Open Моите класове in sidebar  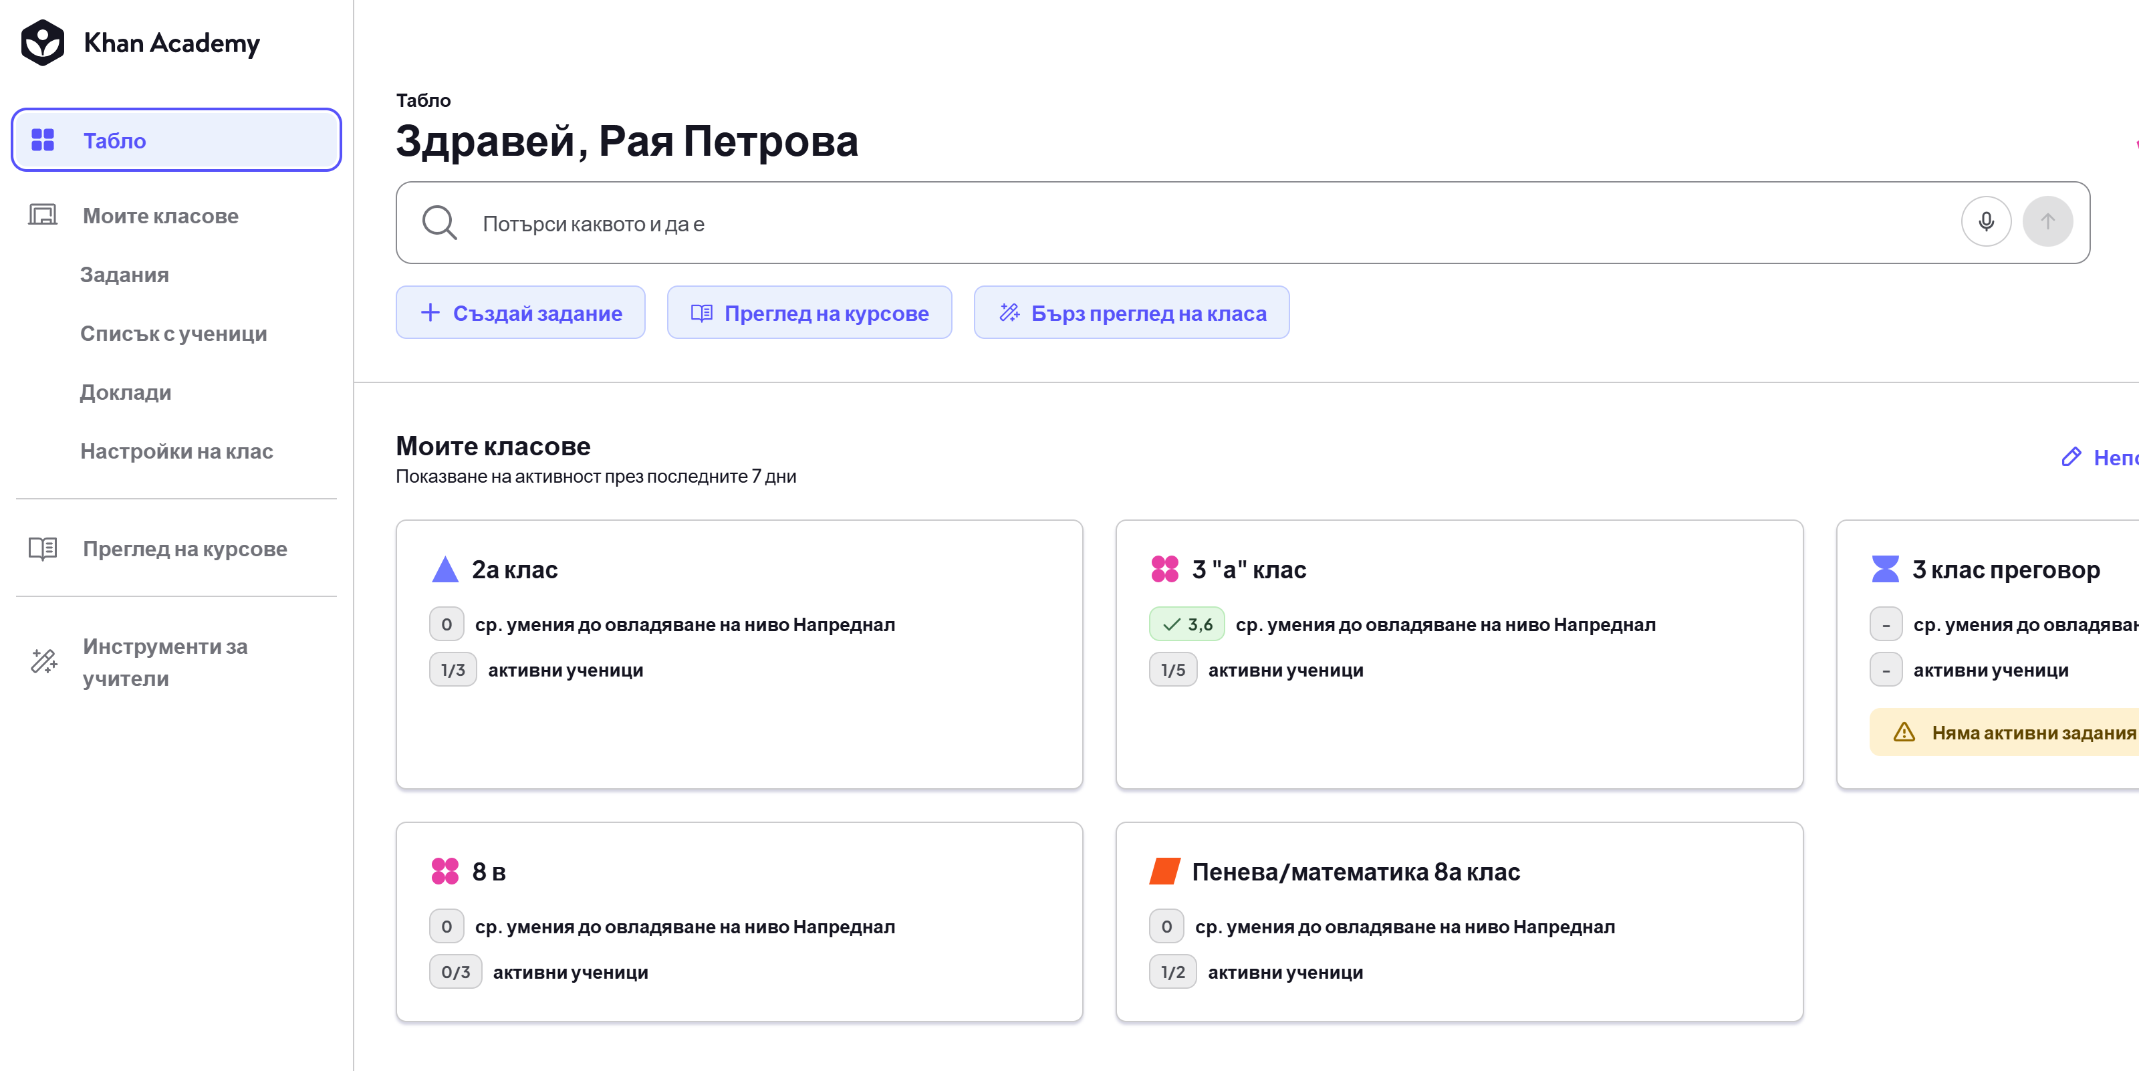(x=176, y=215)
